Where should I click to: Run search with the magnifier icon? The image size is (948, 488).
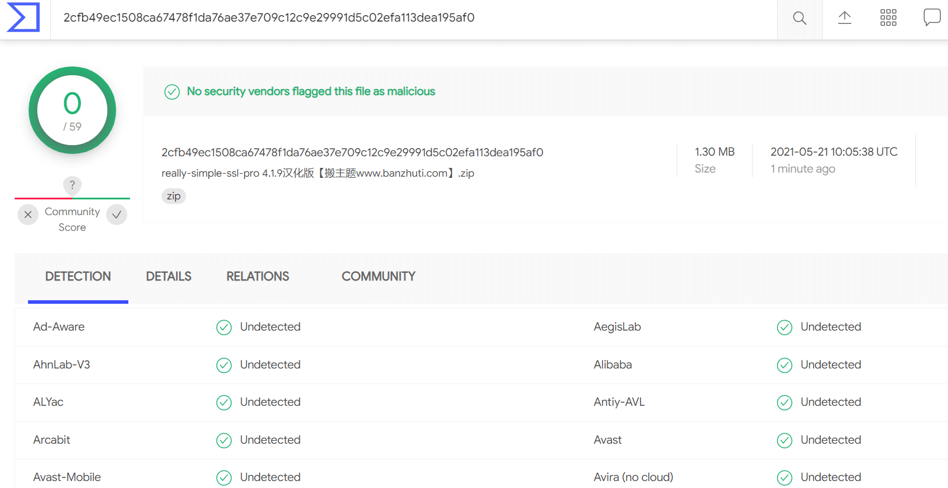click(x=800, y=18)
